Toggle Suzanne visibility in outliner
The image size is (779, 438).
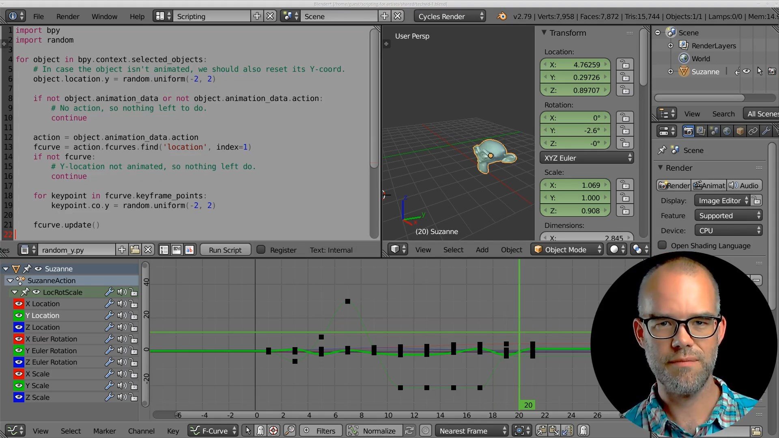point(747,71)
